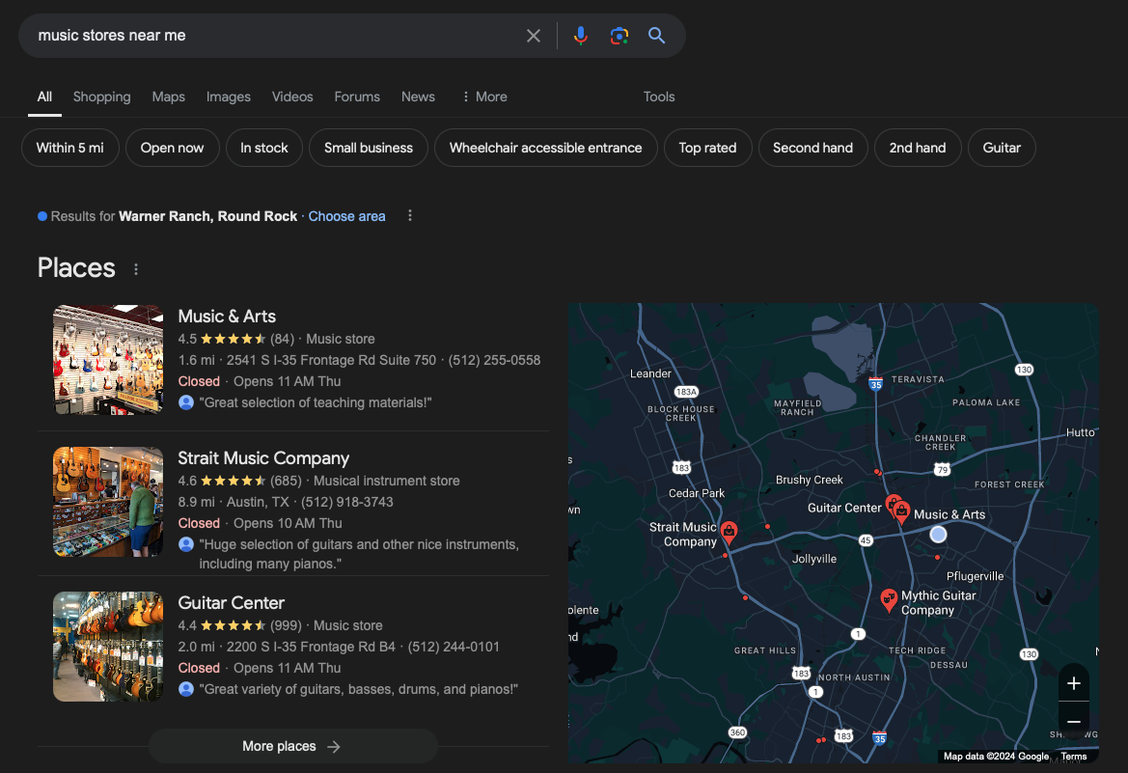Apply the In stock filter chip

coord(264,148)
